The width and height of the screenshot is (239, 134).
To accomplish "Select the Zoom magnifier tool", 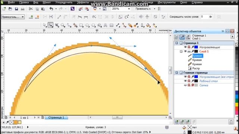I will click(63, 25).
